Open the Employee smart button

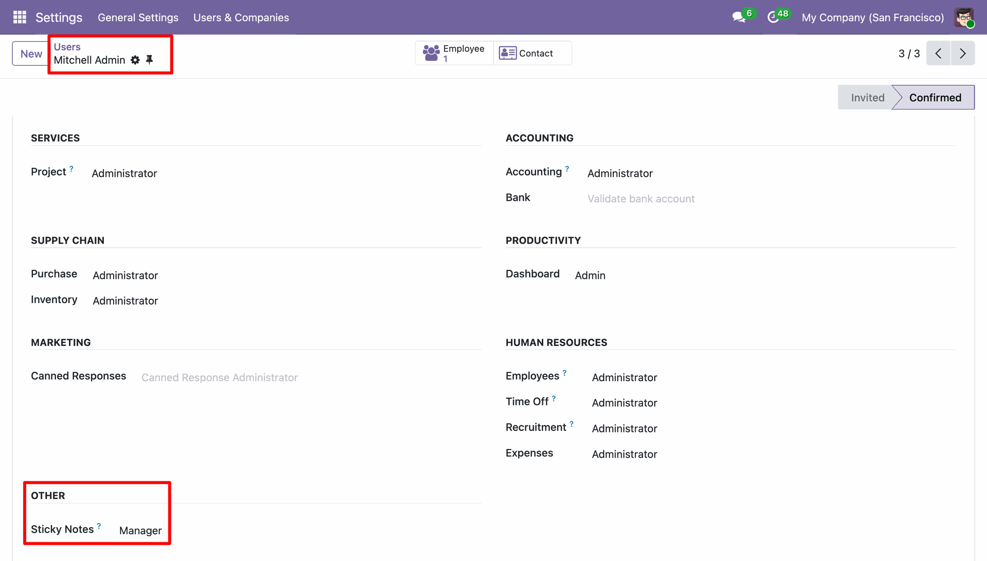(x=454, y=53)
